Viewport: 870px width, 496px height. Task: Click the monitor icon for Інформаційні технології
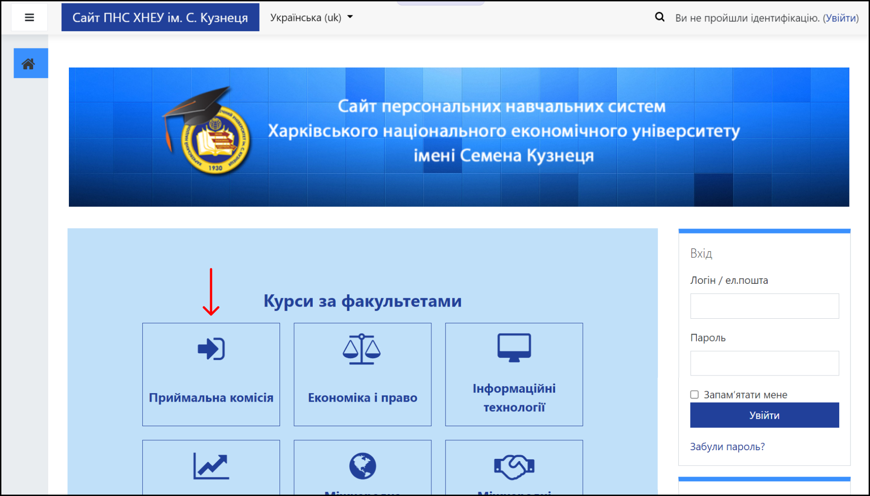click(514, 348)
